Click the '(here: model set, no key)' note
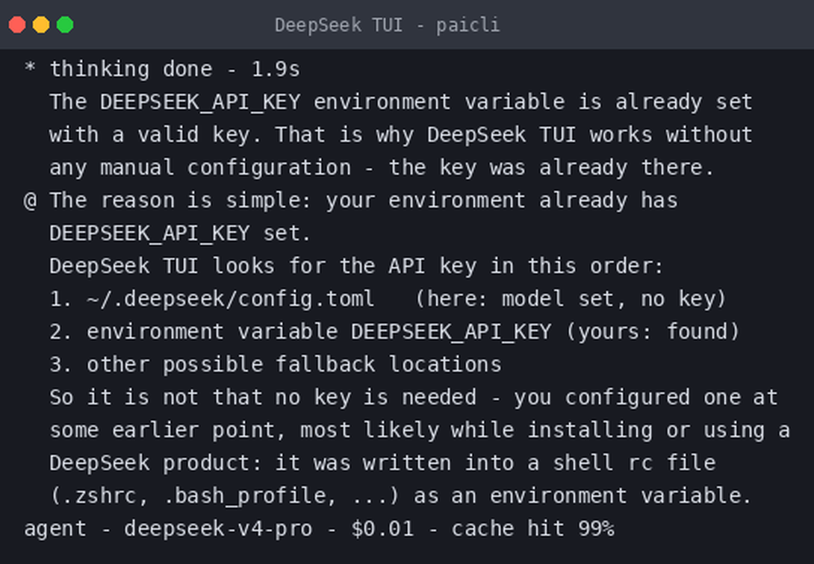The height and width of the screenshot is (564, 814). coord(571,298)
